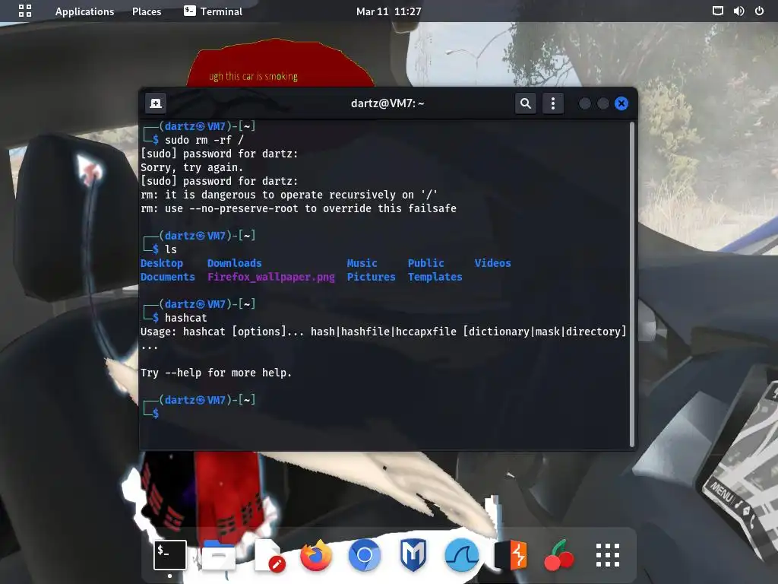
Task: Click the terminal search icon
Action: 526,103
